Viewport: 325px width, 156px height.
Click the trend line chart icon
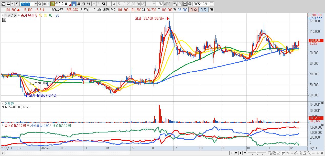pyautogui.click(x=287, y=153)
